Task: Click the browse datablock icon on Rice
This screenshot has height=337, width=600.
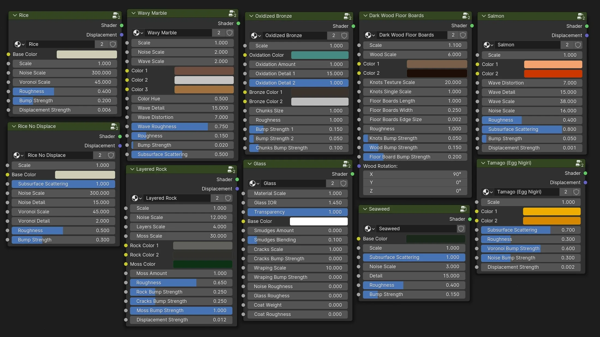Action: 19,44
